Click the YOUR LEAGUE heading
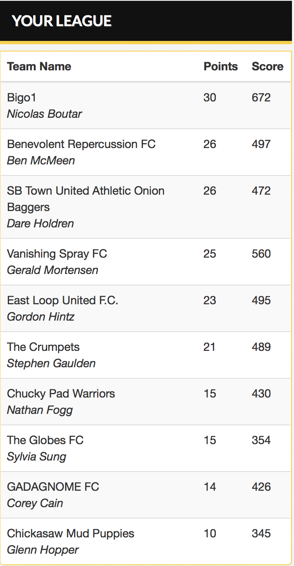 point(62,21)
